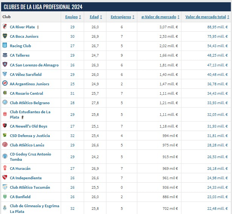
Task: Click Rosario Central squad size 31
Action: tap(72, 93)
